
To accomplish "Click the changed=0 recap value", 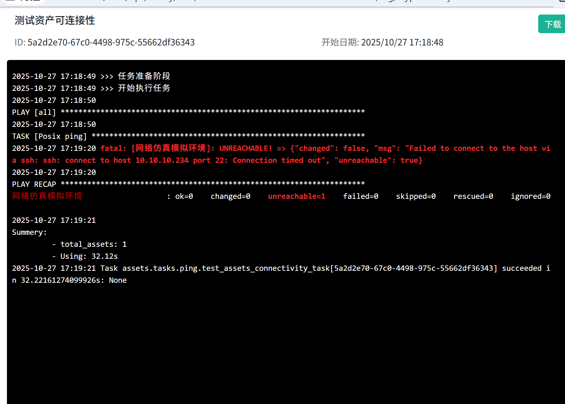I will [x=230, y=196].
